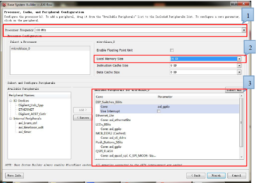Select Digilent_Usb_Epp peripheral
This screenshot has height=183, width=256.
(x=31, y=106)
